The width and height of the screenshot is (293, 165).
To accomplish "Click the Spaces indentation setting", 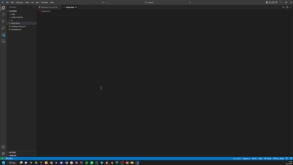I will [246, 159].
